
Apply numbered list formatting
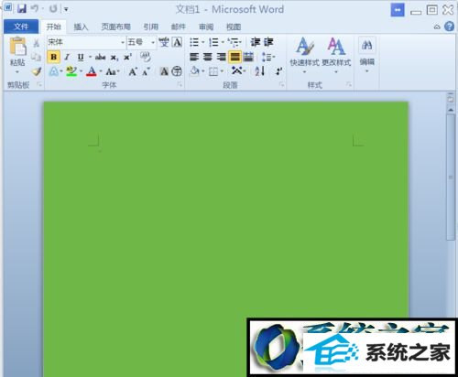click(213, 42)
